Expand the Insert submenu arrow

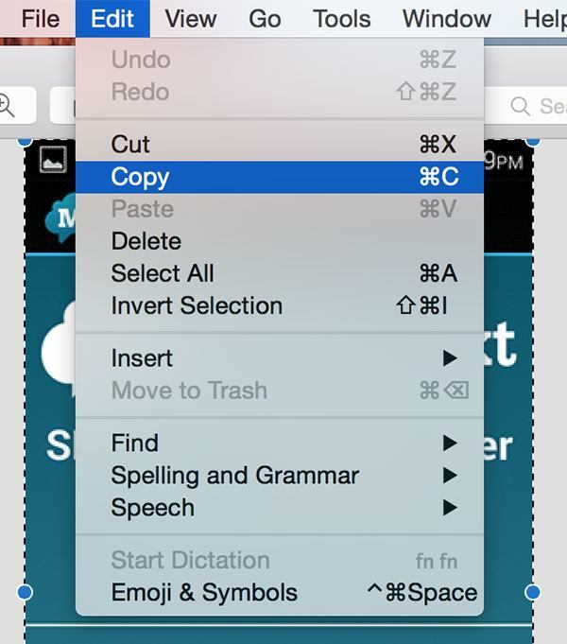(450, 358)
